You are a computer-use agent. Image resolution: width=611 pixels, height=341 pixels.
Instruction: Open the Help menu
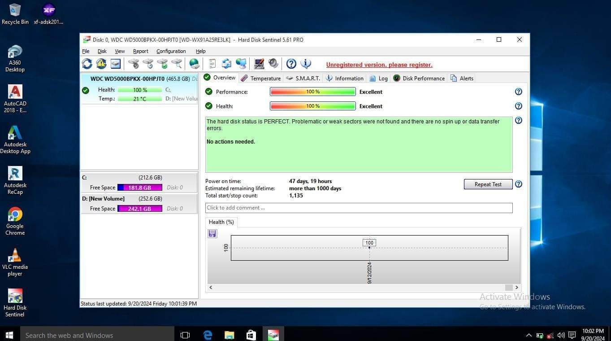200,51
